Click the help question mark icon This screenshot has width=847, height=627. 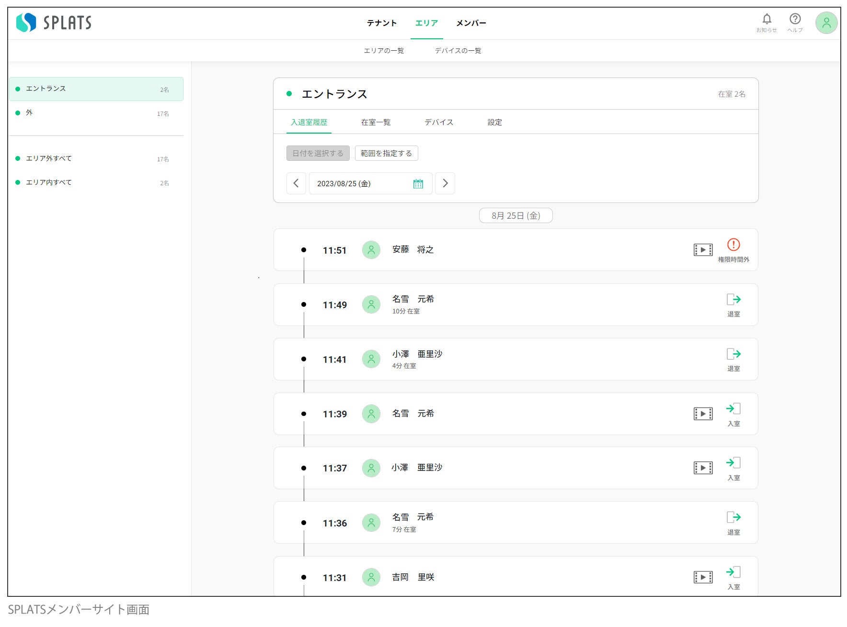tap(795, 20)
